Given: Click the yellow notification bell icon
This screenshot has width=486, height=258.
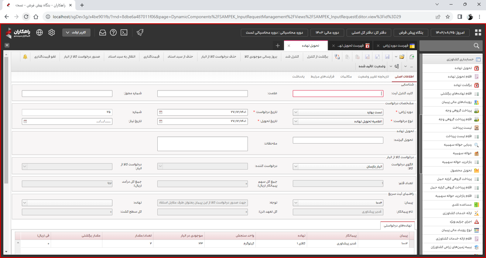Looking at the screenshot, I should tap(25, 57).
